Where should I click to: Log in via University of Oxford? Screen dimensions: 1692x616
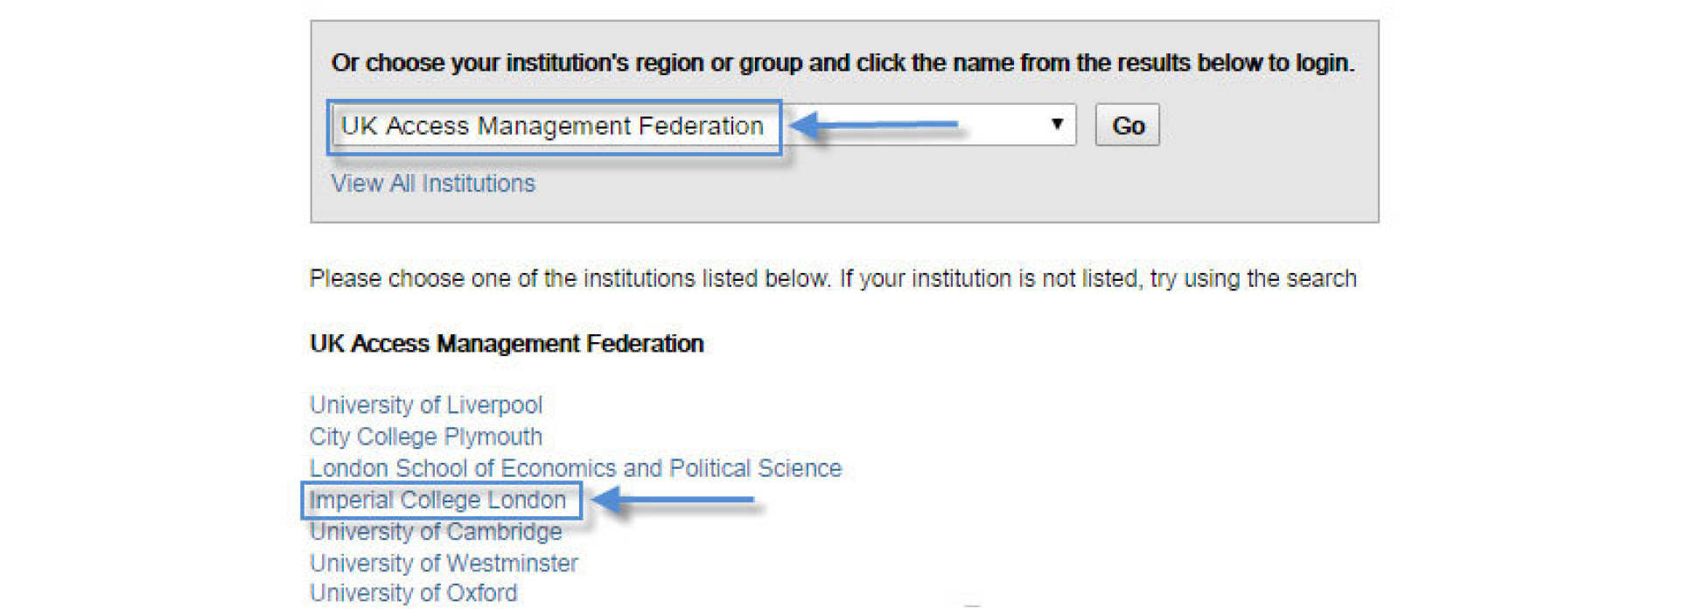413,593
